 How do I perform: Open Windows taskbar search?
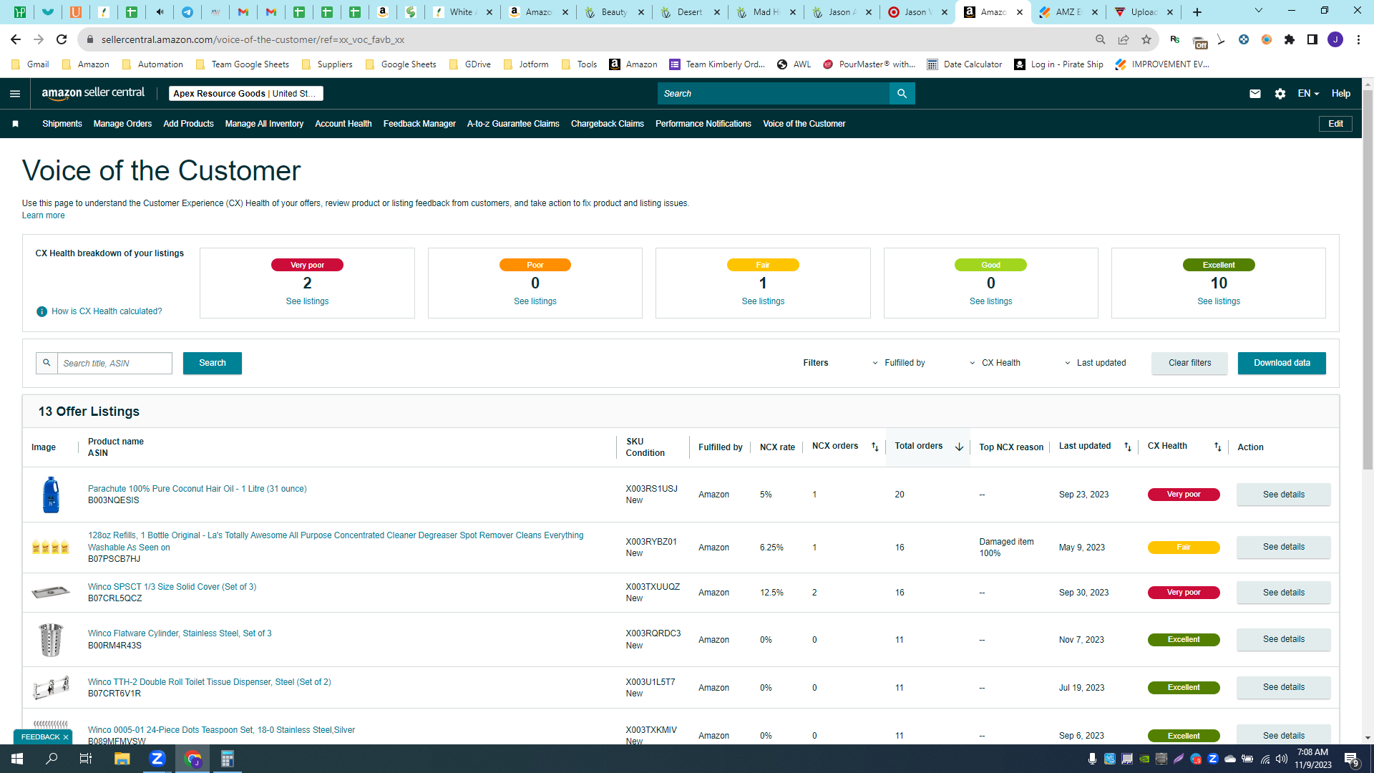click(52, 759)
